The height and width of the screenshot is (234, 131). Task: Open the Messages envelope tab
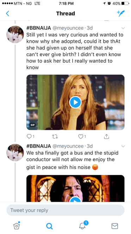point(115,226)
